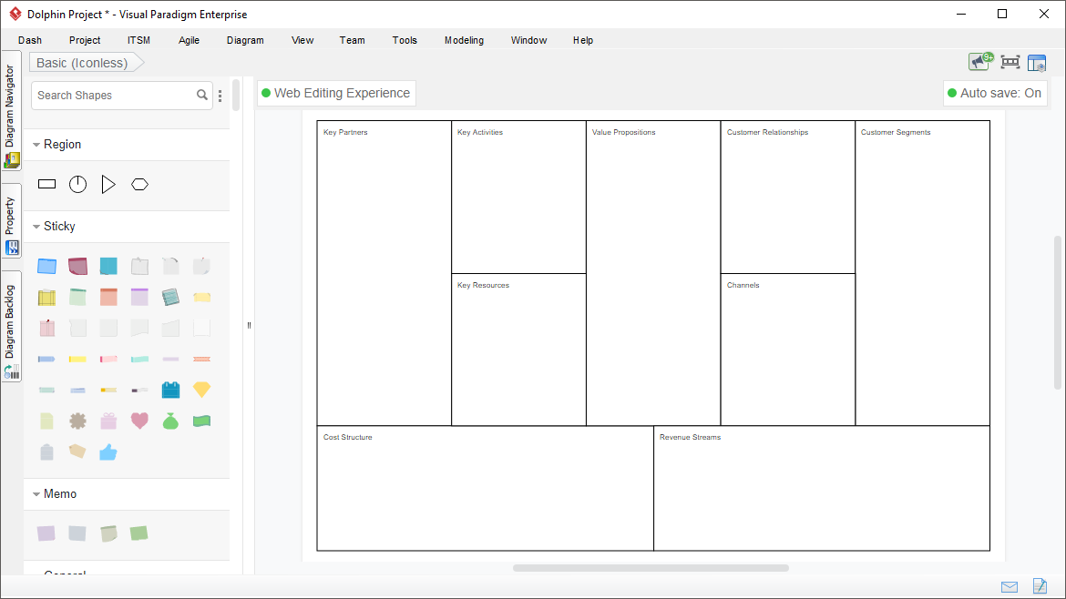Collapse the Sticky shape category

pos(36,227)
